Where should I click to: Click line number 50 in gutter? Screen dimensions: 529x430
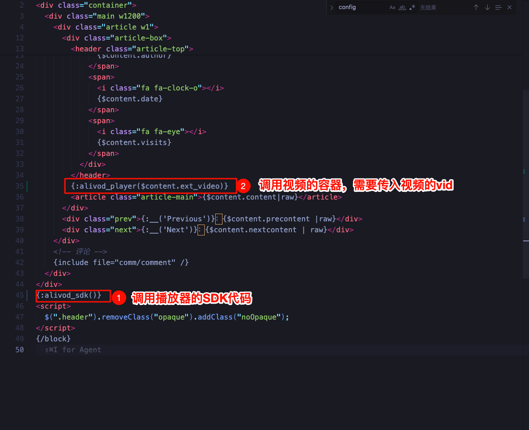click(19, 350)
